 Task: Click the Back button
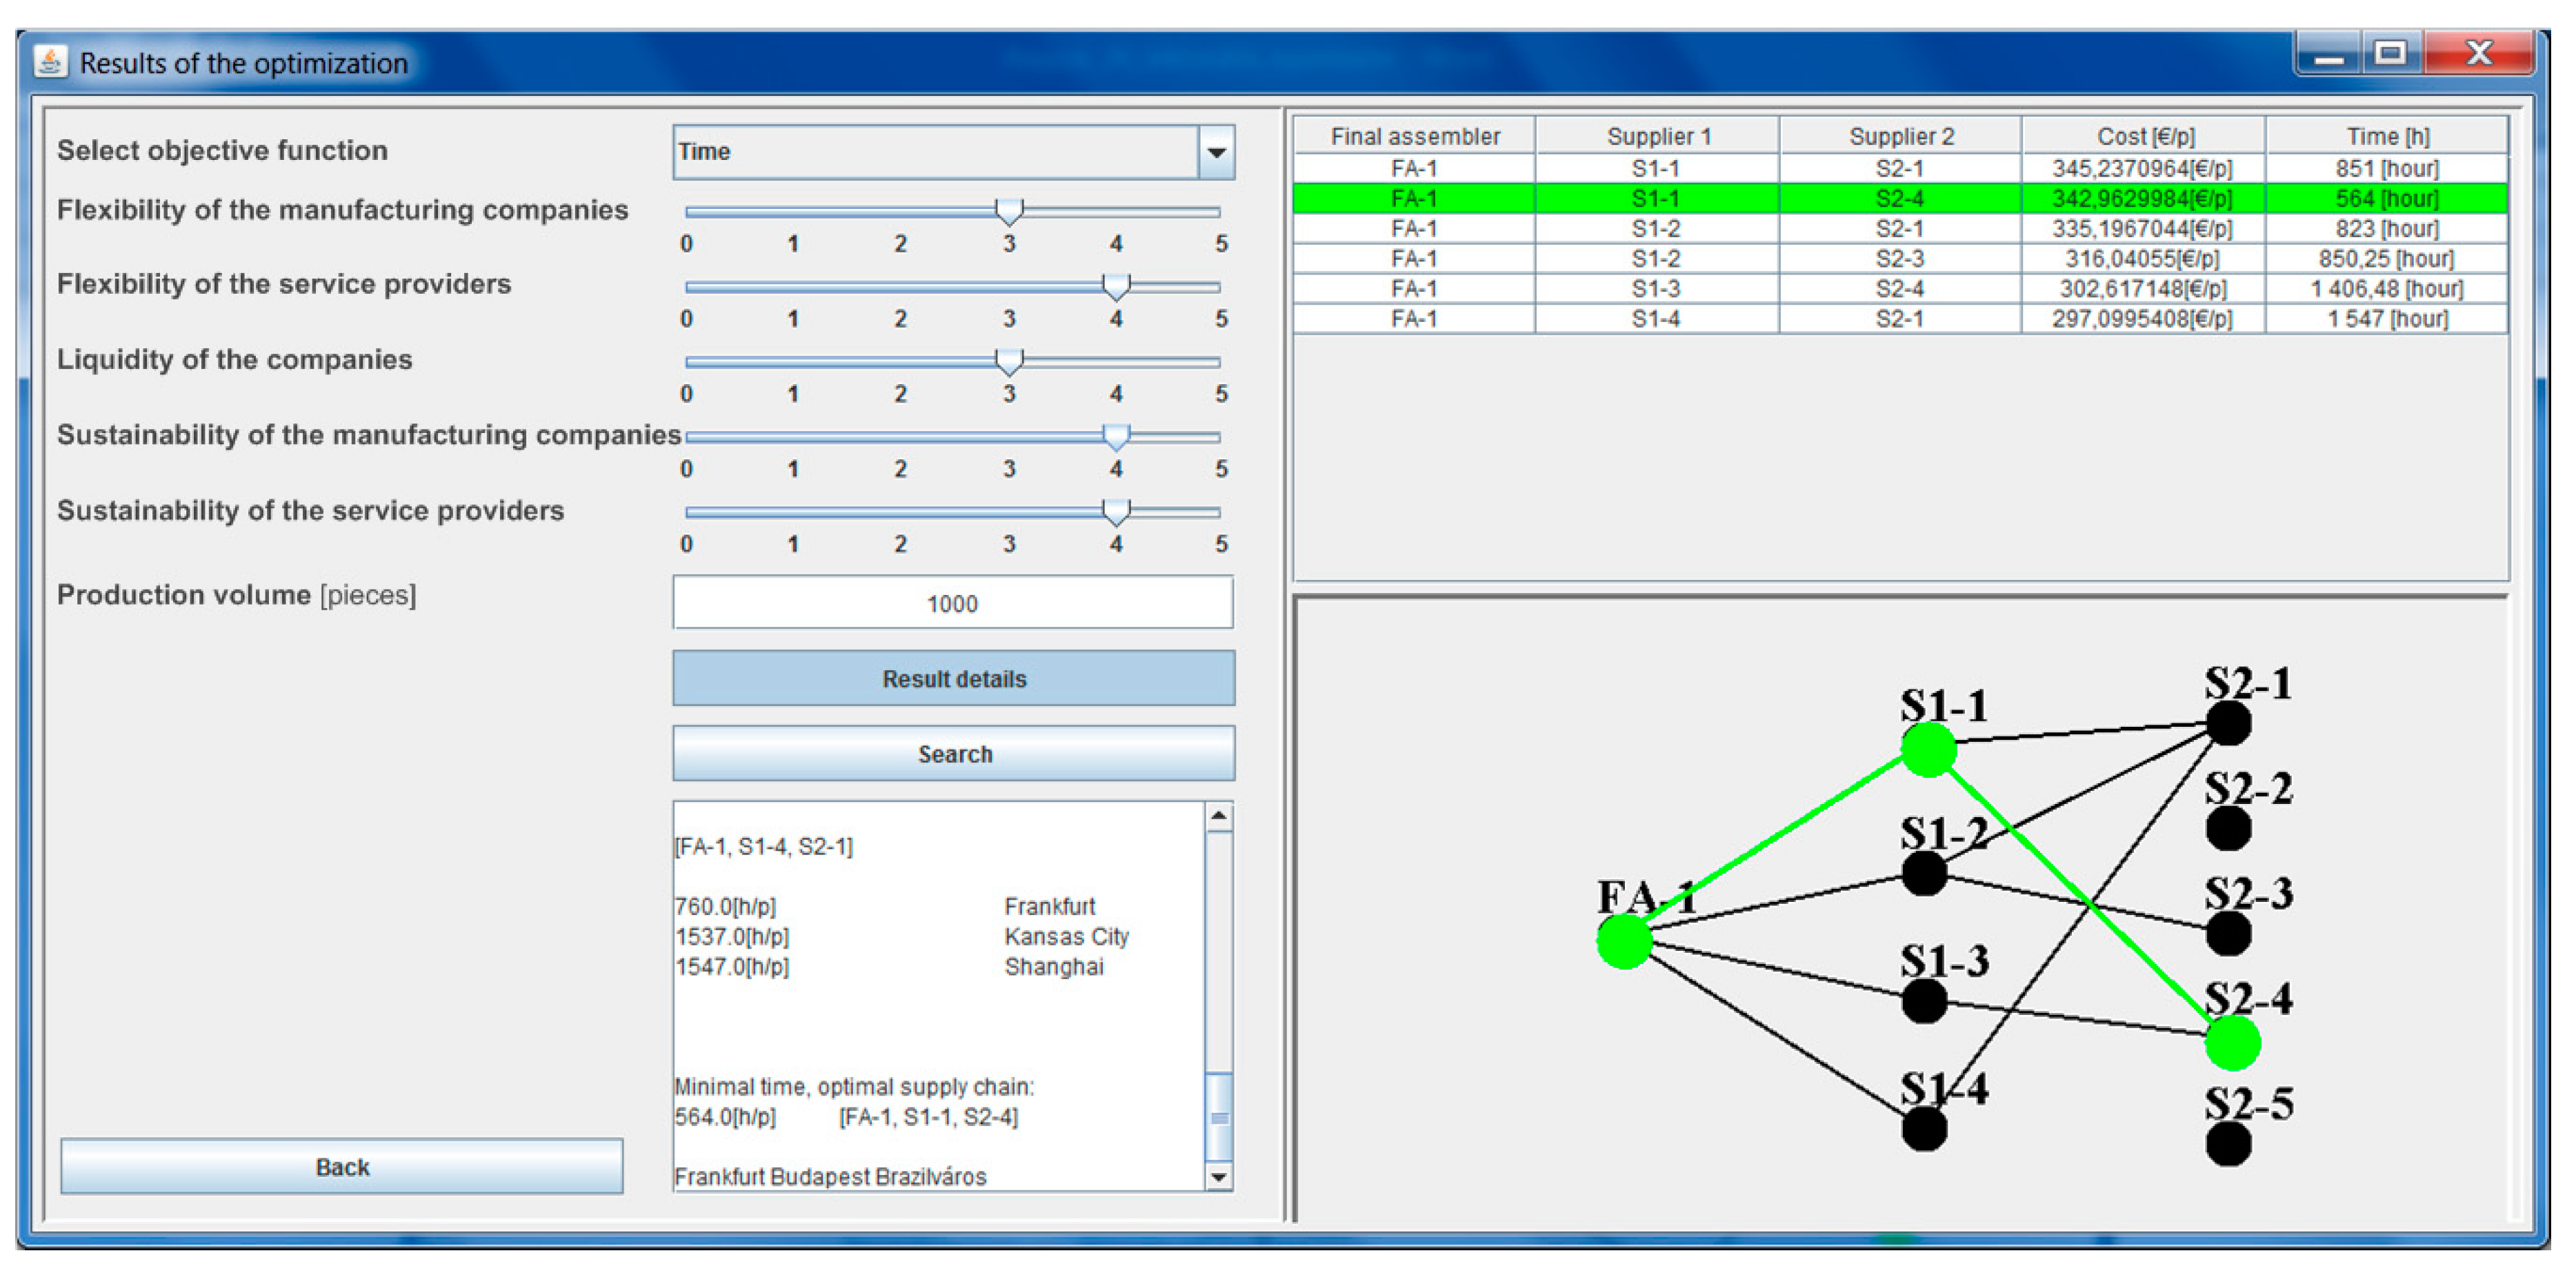point(342,1166)
